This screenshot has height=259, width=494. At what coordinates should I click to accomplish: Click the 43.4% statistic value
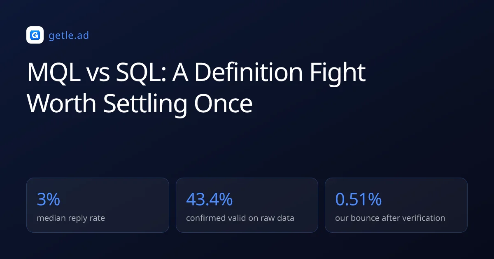tap(209, 199)
